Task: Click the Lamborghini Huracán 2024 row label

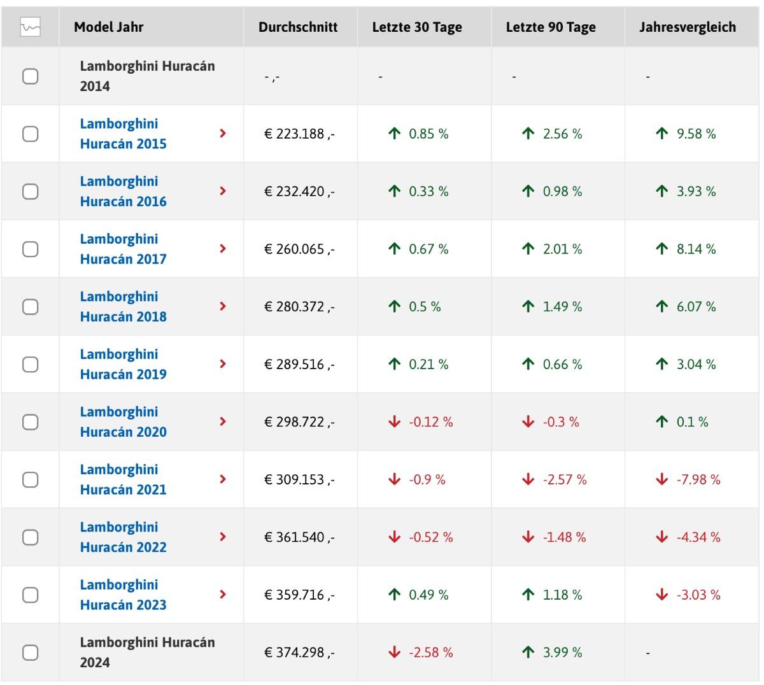Action: point(148,653)
